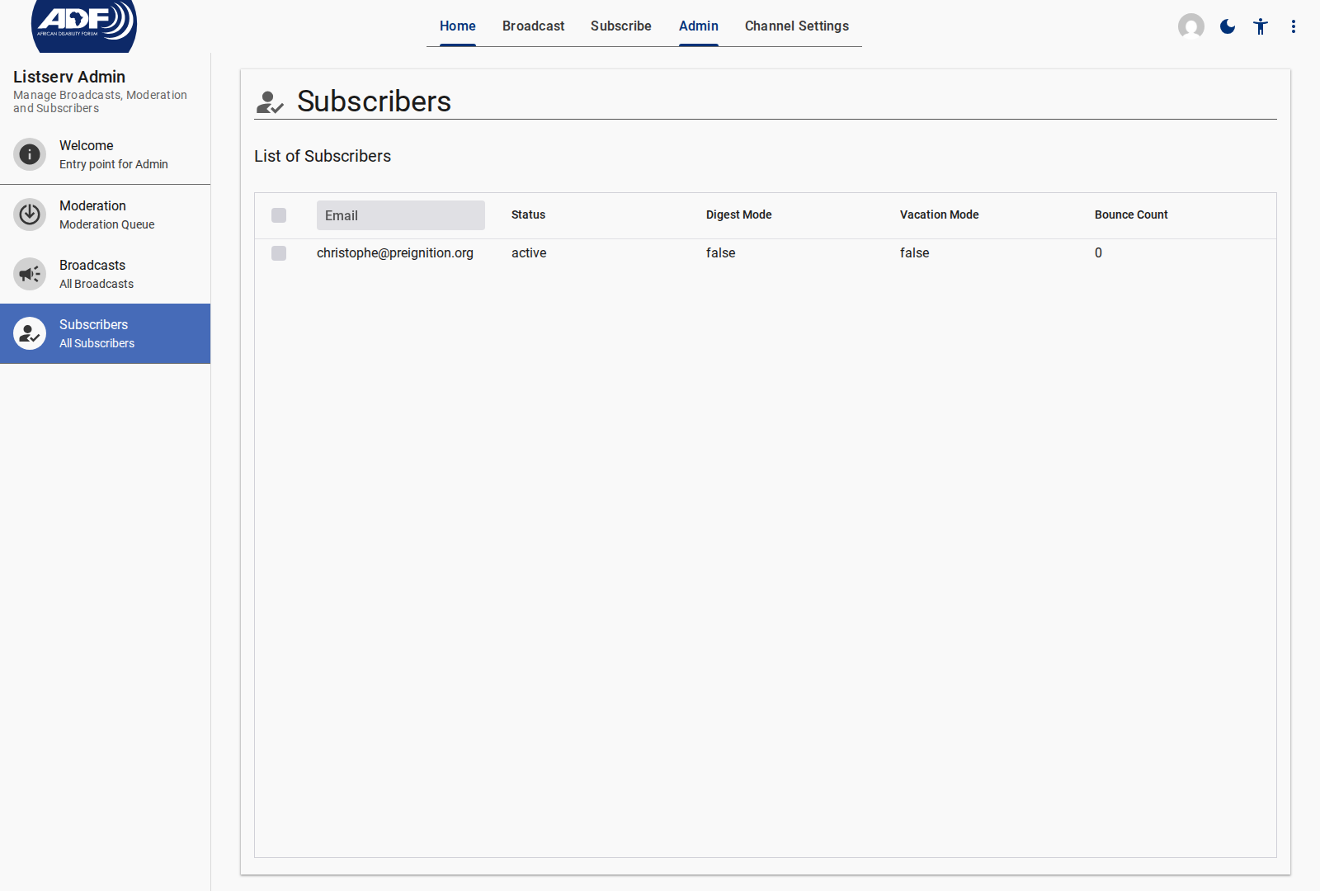This screenshot has height=891, width=1320.
Task: Open the Subscribe tab
Action: (x=621, y=26)
